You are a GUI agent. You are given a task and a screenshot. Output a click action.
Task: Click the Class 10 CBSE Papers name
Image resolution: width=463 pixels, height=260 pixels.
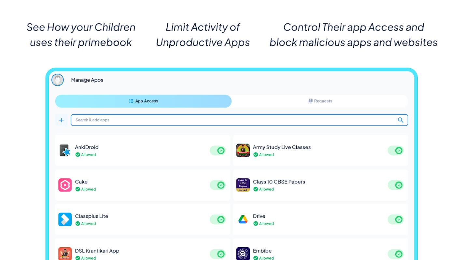click(x=279, y=182)
